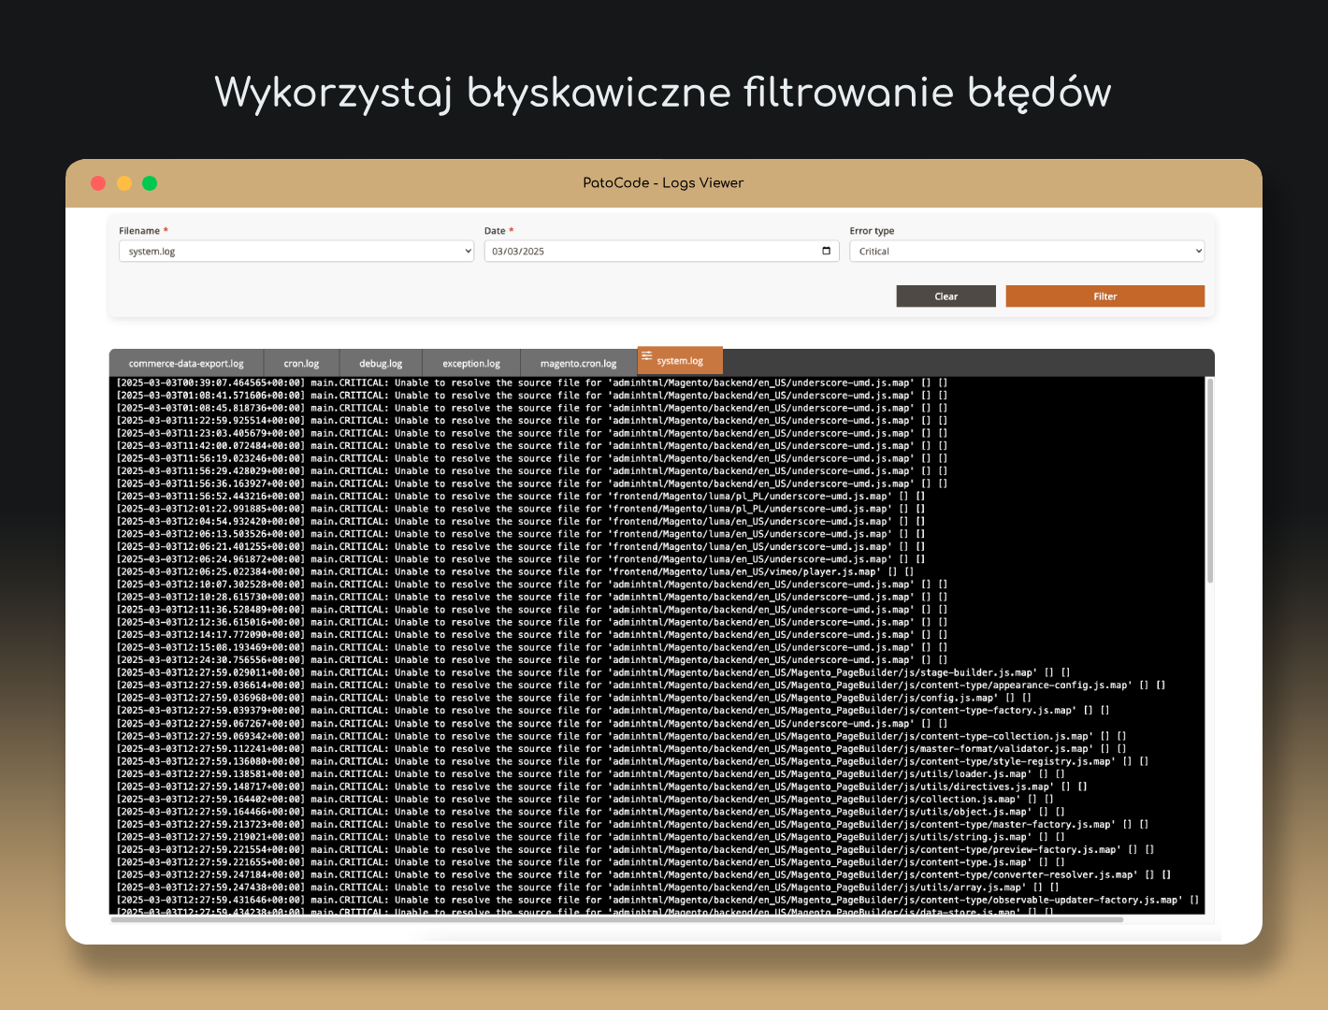Viewport: 1328px width, 1010px height.
Task: Click the filter icon on the system.log tab
Action: pyautogui.click(x=646, y=359)
